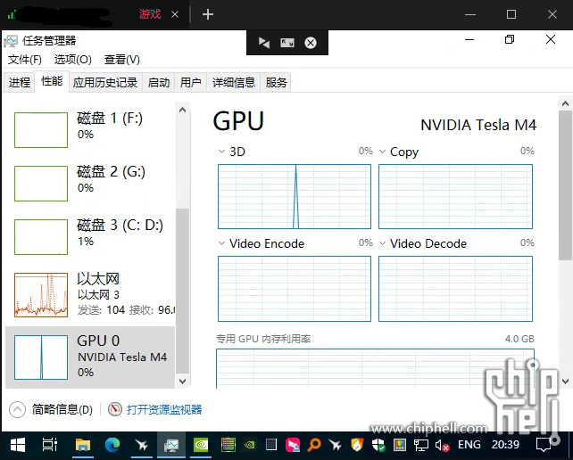Open the Video Encode engine dropdown
Screen dimensions: 573x460
(222, 243)
